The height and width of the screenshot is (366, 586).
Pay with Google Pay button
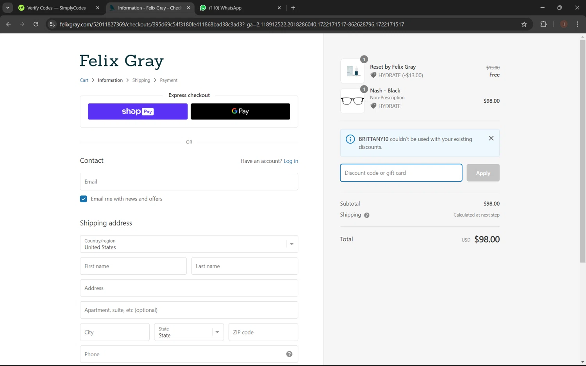click(x=240, y=112)
